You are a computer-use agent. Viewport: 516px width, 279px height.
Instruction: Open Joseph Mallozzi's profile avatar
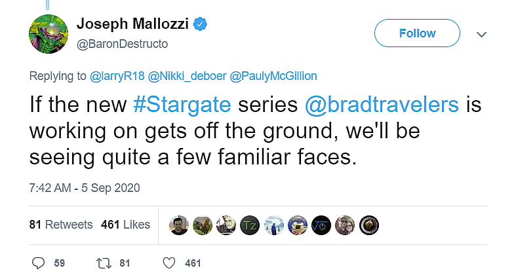coord(49,34)
